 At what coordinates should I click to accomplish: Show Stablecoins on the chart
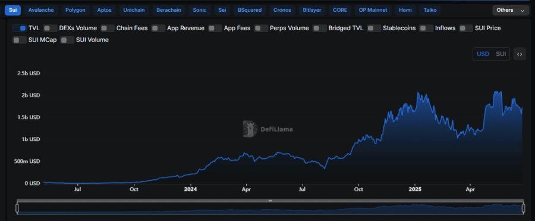click(374, 28)
